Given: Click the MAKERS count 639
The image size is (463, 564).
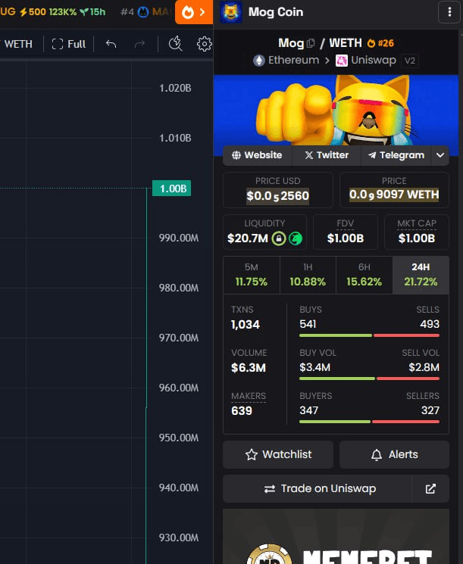Looking at the screenshot, I should [x=242, y=411].
